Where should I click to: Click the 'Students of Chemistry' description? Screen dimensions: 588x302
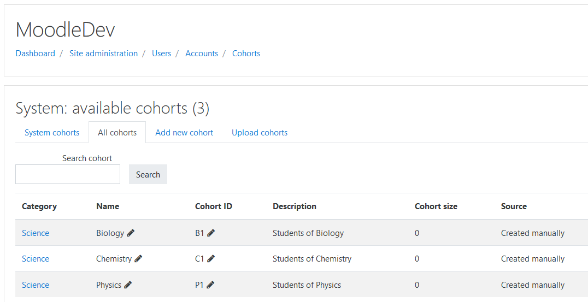[312, 259]
